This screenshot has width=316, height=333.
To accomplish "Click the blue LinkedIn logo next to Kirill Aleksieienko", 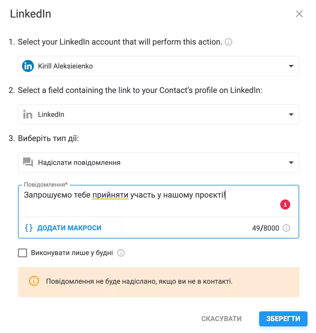I will pos(28,66).
